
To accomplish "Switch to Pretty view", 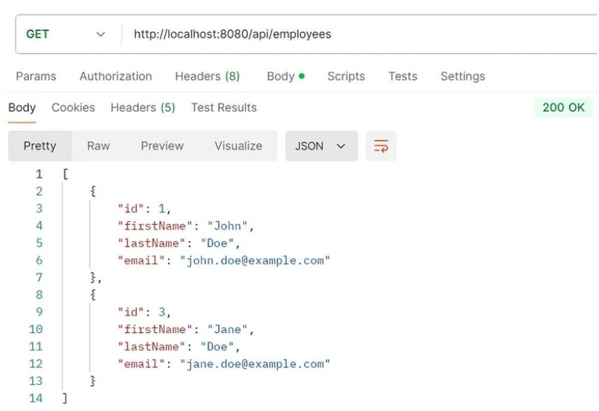I will point(40,146).
